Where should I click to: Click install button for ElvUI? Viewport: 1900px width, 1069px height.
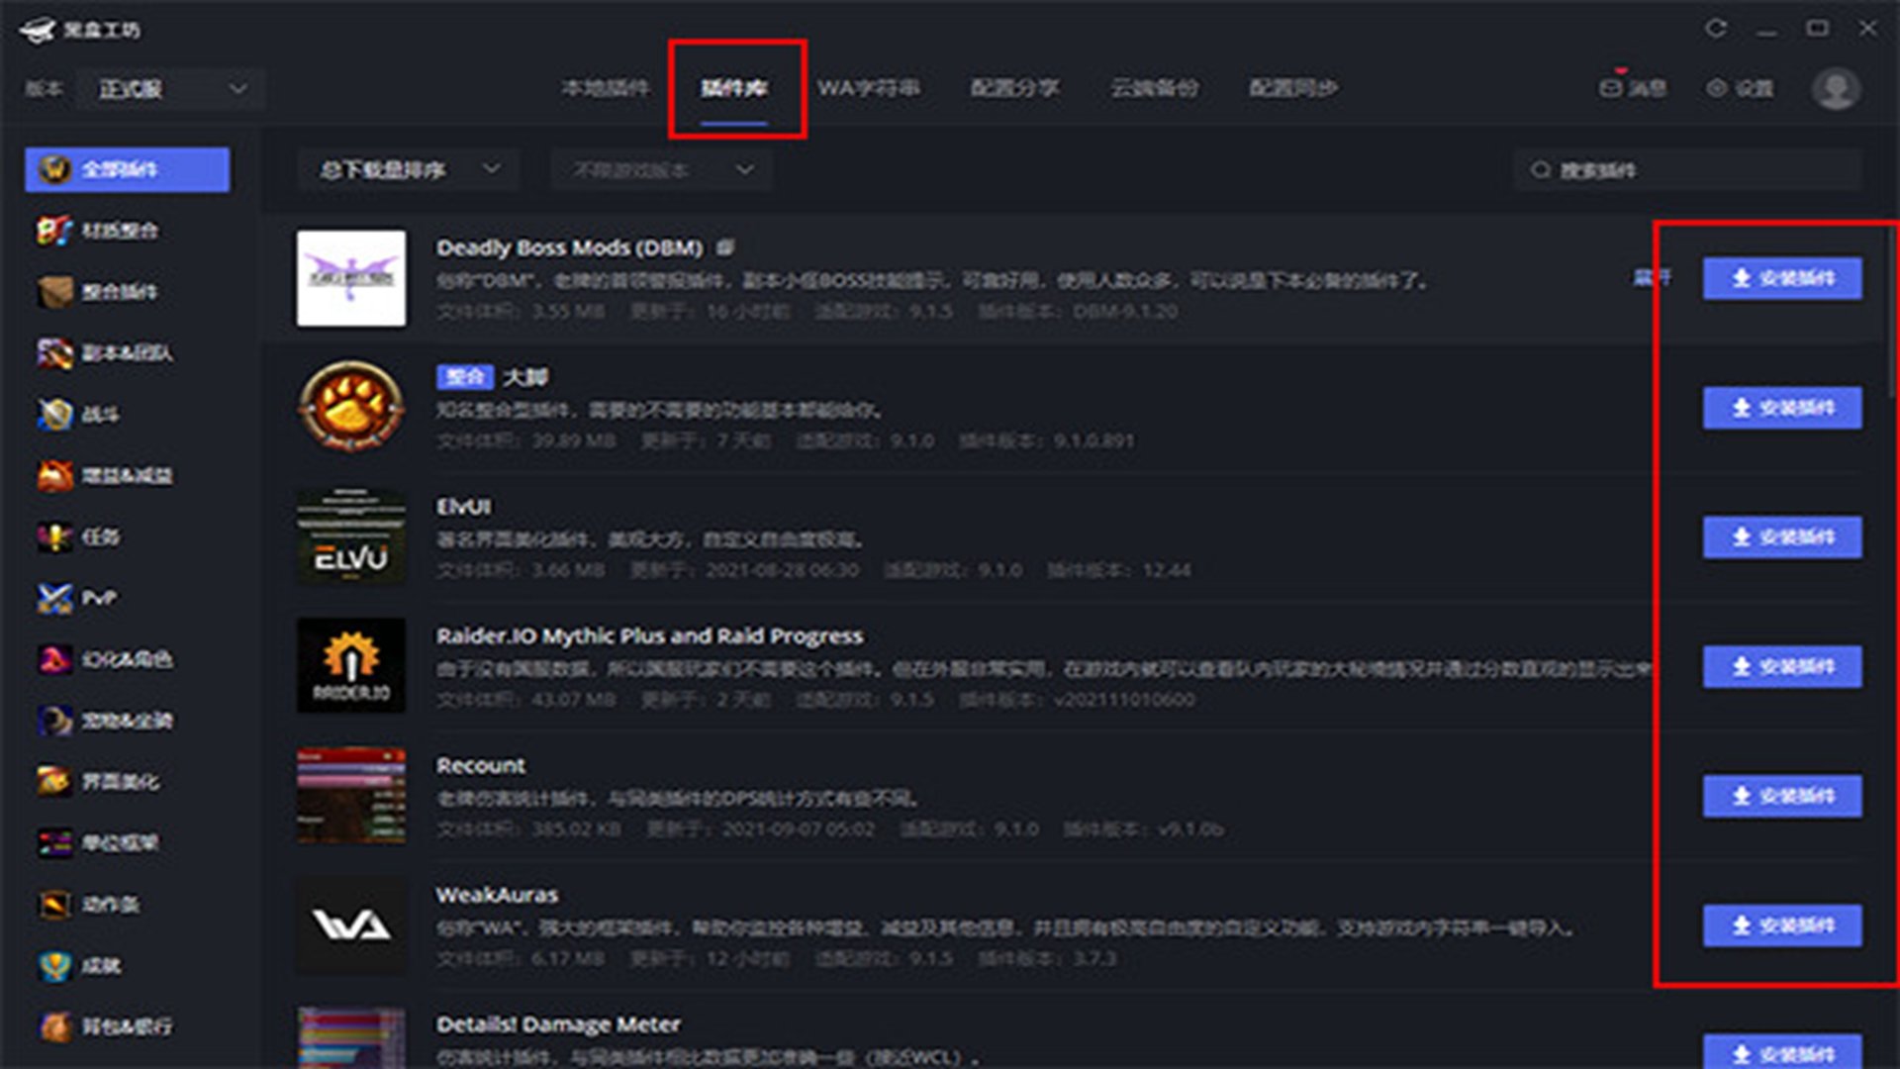tap(1781, 536)
